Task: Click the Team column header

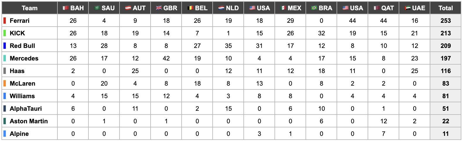Action: pyautogui.click(x=30, y=8)
